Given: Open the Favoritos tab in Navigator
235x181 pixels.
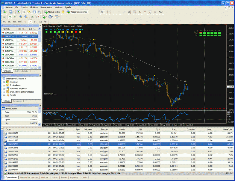Looking at the screenshot, I should (17, 101).
